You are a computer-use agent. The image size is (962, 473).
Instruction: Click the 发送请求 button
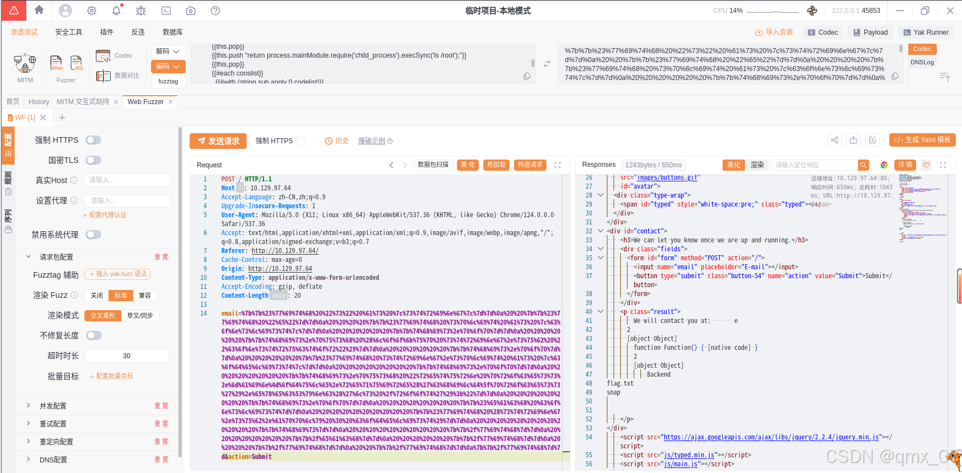pos(218,141)
